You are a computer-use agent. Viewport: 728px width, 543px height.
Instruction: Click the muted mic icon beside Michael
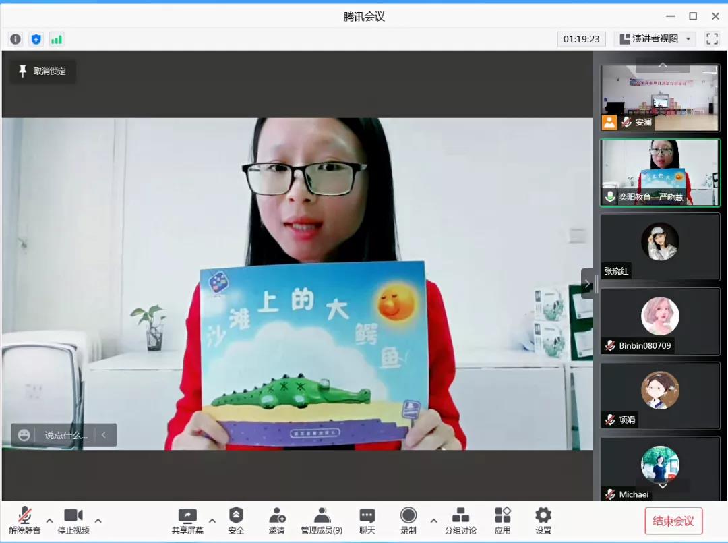(610, 494)
